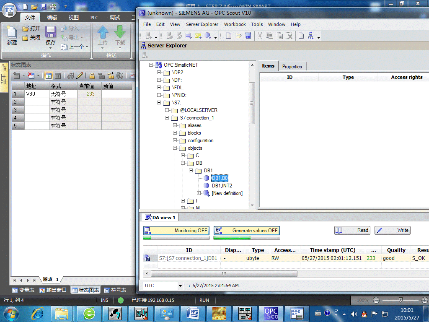This screenshot has height=322, width=429.
Task: Collapse the objects folder
Action: point(175,148)
